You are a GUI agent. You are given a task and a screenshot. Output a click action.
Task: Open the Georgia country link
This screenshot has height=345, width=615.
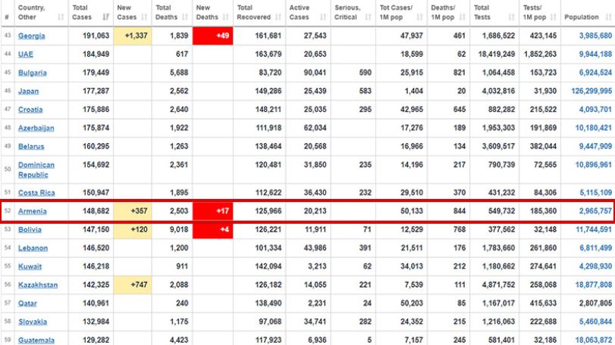(31, 36)
